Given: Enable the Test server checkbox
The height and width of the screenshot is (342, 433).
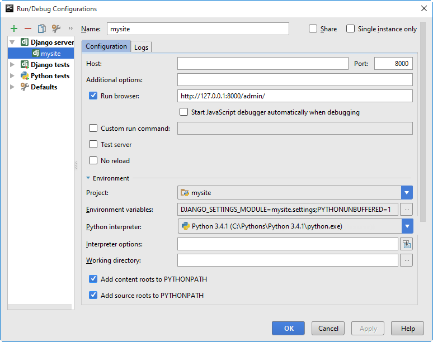Looking at the screenshot, I should click(x=93, y=144).
